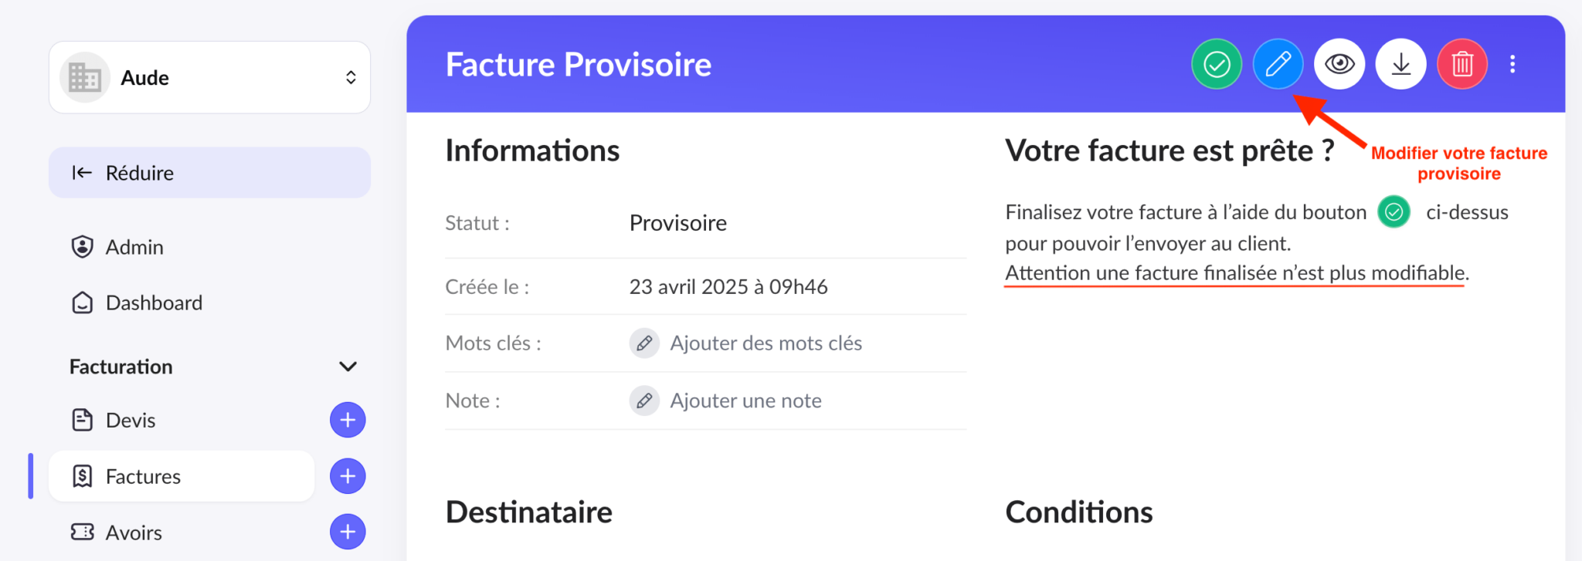Screen dimensions: 1582x561
Task: Open Avoirs from the sidebar menu
Action: [133, 532]
